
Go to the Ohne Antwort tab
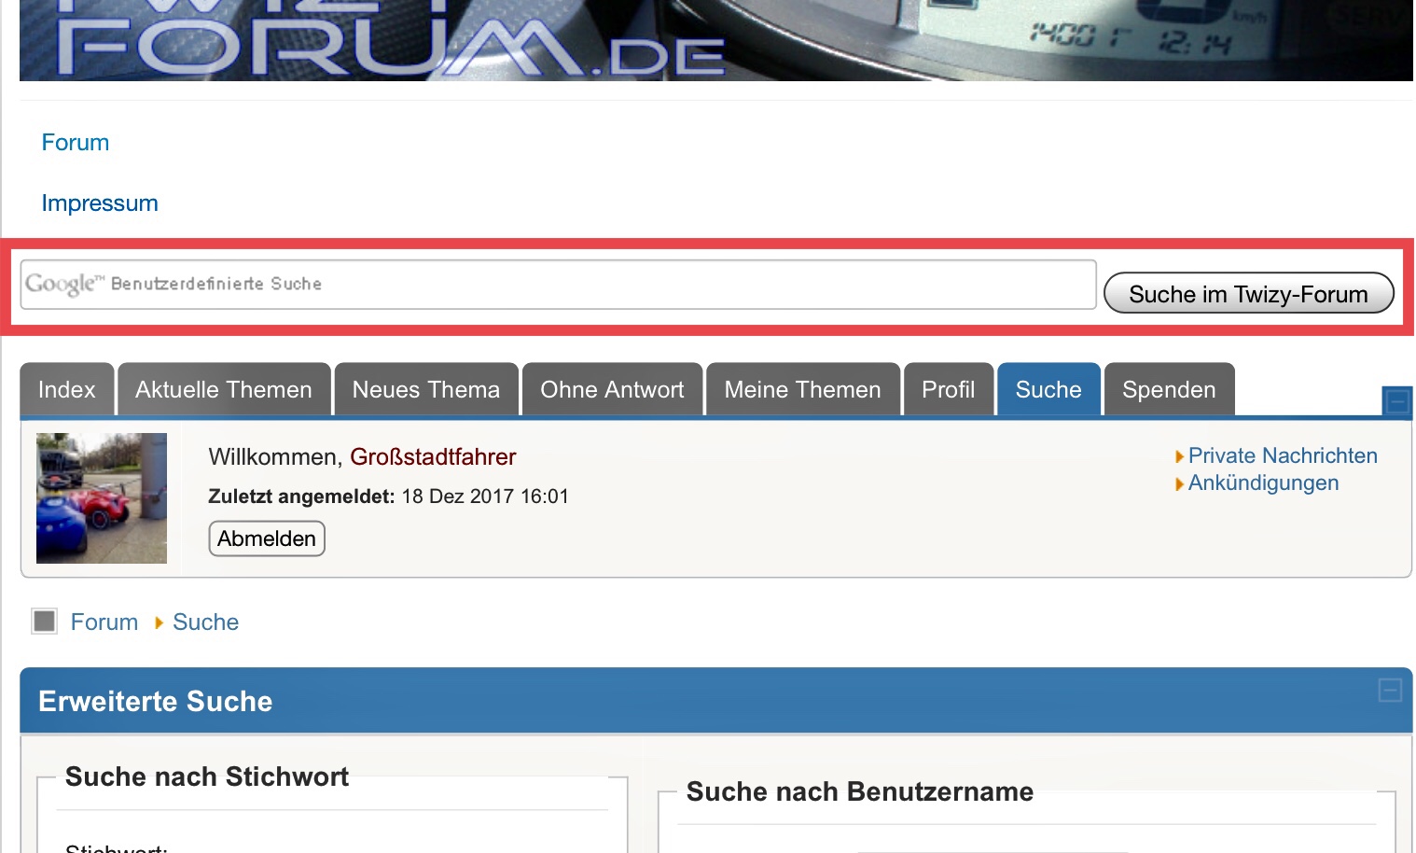[612, 390]
